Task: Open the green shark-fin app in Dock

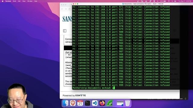Action: tap(109, 103)
